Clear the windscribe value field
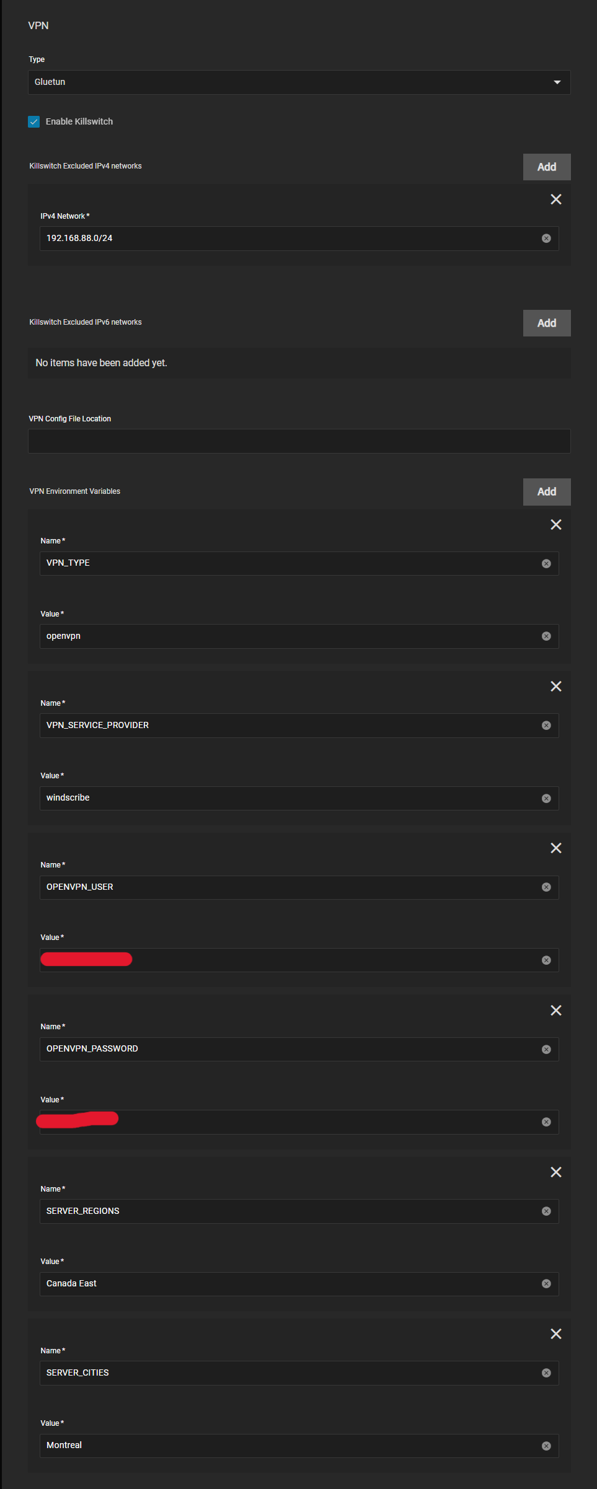This screenshot has width=597, height=1489. [546, 798]
